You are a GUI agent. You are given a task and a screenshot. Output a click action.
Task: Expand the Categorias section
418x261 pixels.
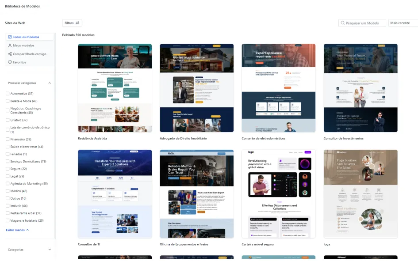pyautogui.click(x=50, y=250)
